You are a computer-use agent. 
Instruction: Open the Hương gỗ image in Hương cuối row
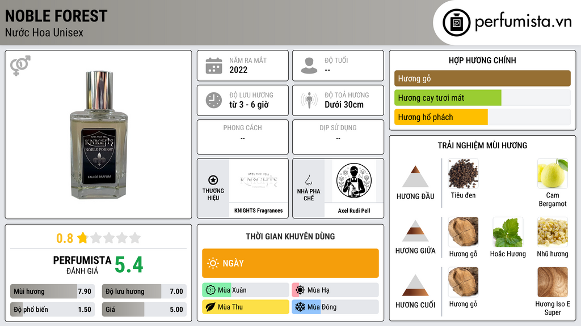click(463, 282)
